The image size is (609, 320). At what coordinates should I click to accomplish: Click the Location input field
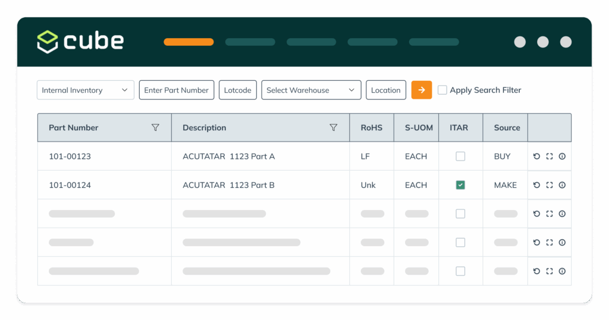pyautogui.click(x=385, y=90)
